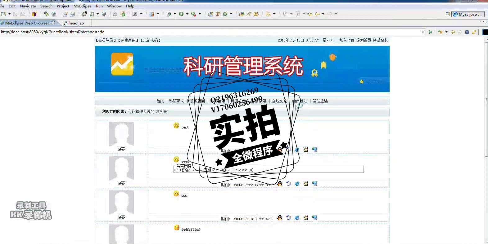This screenshot has height=244, width=488.
Task: Click the yellow Back arrow in main toolbar
Action: [x=317, y=14]
